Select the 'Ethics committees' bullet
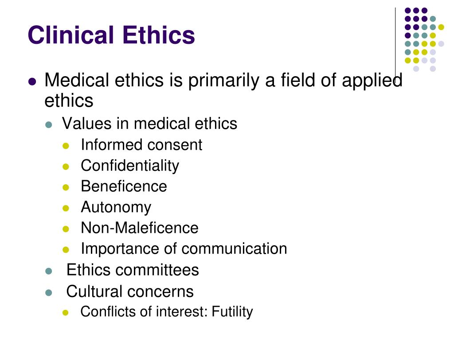 click(133, 270)
